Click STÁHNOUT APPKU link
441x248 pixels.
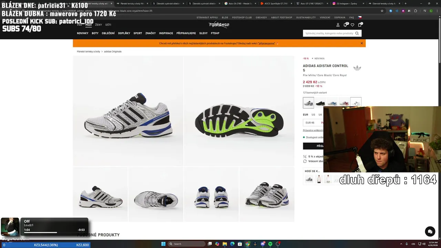click(x=207, y=18)
